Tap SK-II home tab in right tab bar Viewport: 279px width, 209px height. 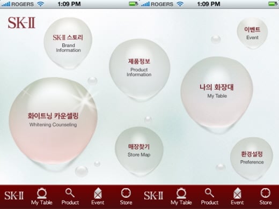point(153,196)
